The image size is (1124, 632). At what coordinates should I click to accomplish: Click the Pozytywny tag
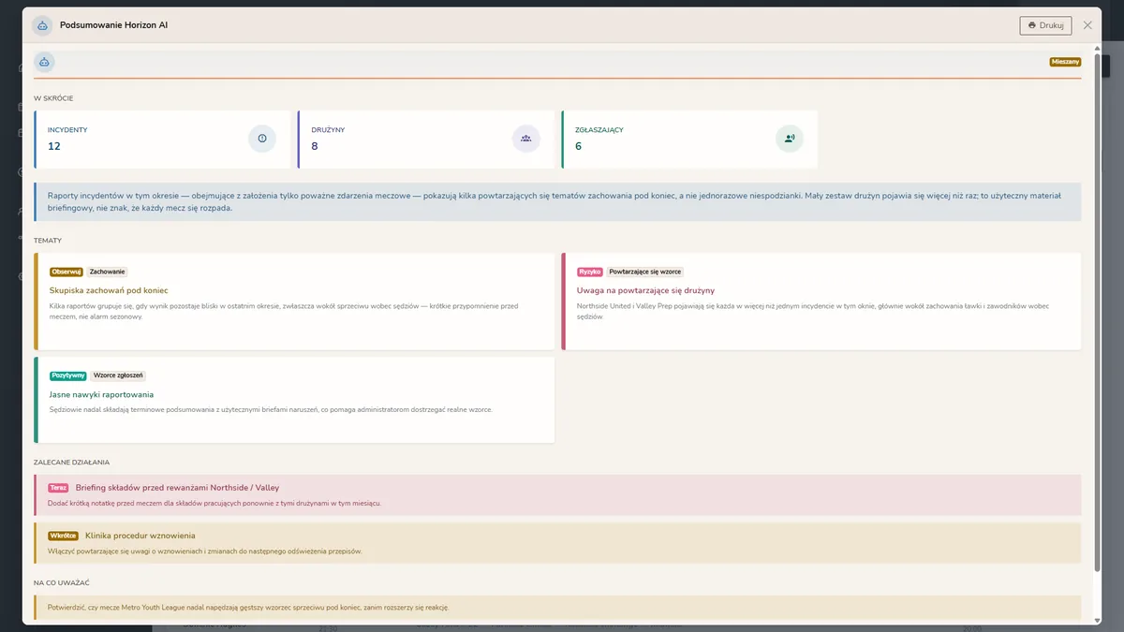pyautogui.click(x=68, y=375)
